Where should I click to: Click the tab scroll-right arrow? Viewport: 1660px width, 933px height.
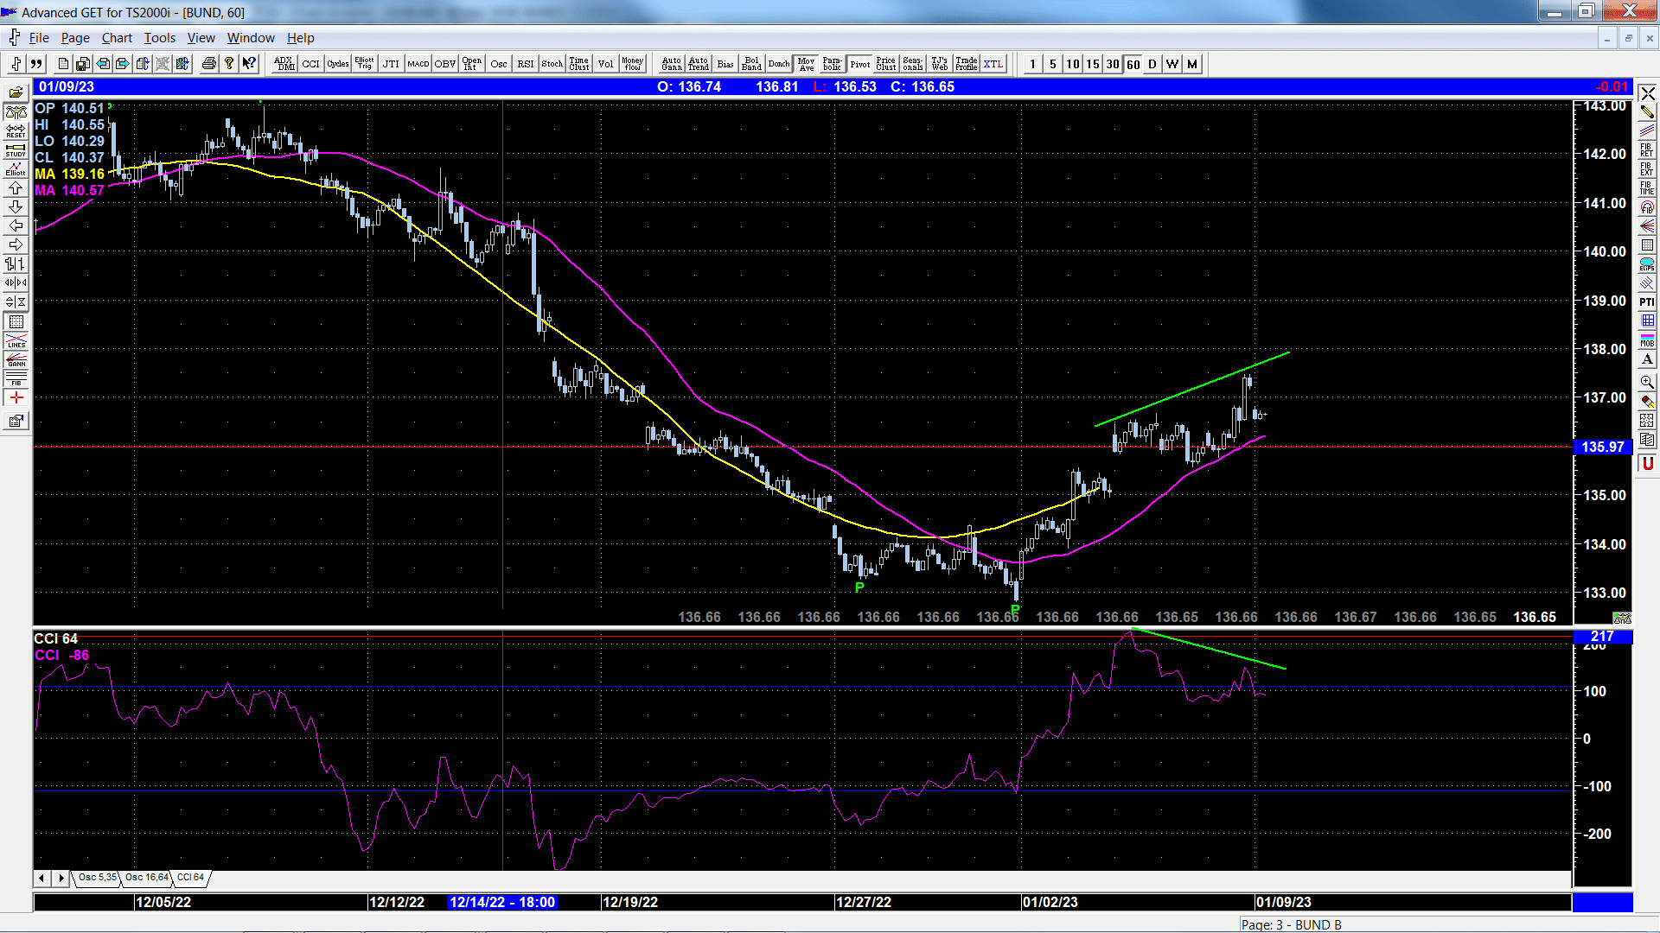pyautogui.click(x=61, y=879)
